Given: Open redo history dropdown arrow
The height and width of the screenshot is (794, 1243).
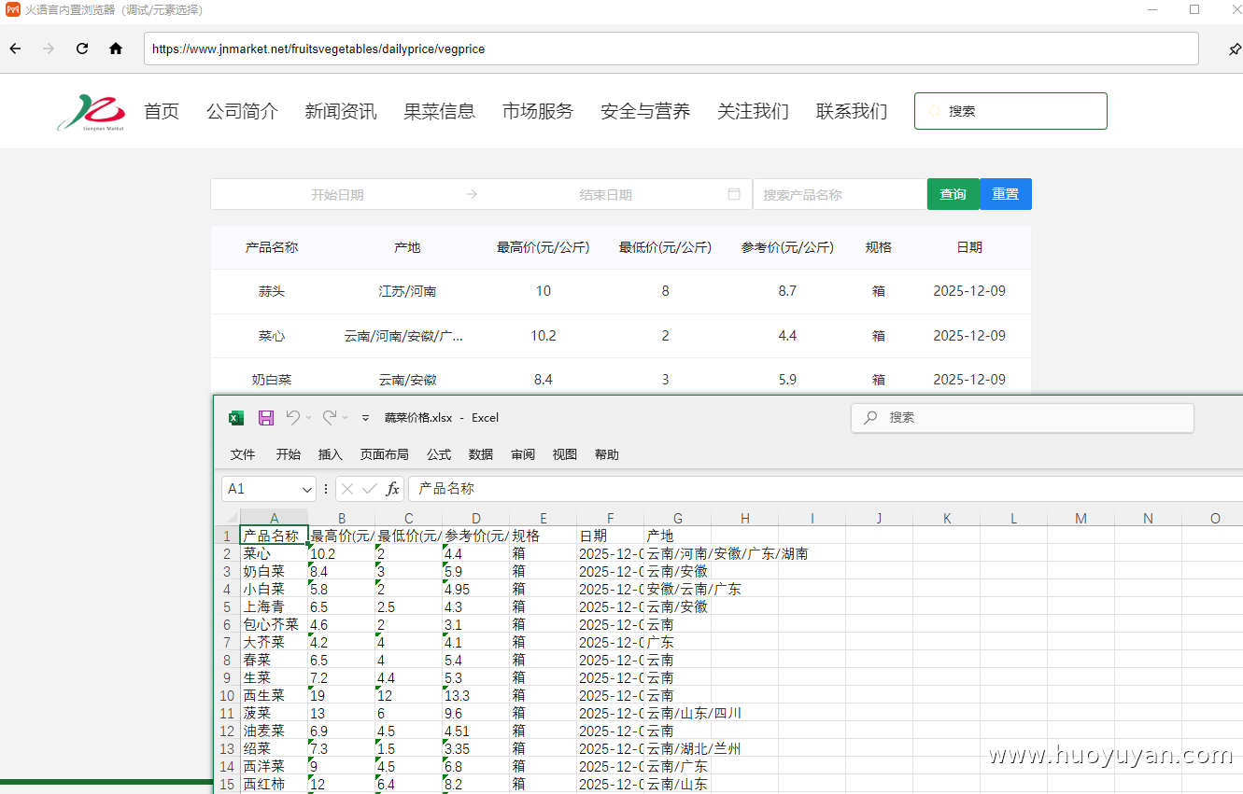Looking at the screenshot, I should 346,417.
